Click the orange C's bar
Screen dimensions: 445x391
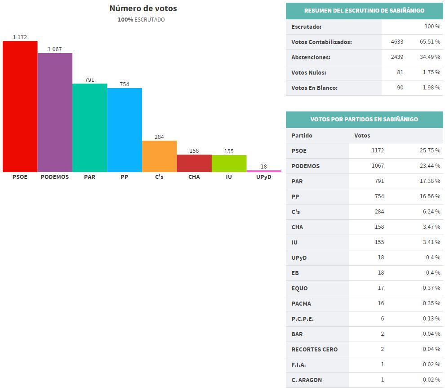pyautogui.click(x=159, y=156)
